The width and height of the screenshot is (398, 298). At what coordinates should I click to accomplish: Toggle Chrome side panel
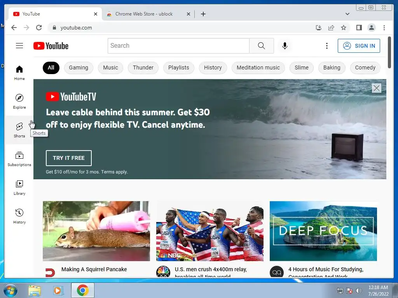(x=359, y=28)
